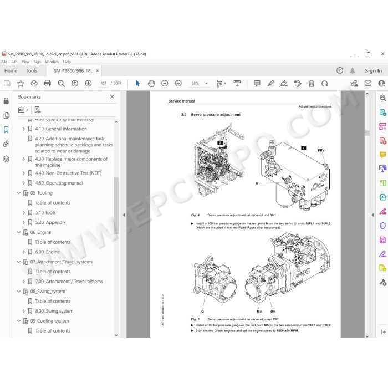
Task: Open the File menu
Action: pos(4,62)
